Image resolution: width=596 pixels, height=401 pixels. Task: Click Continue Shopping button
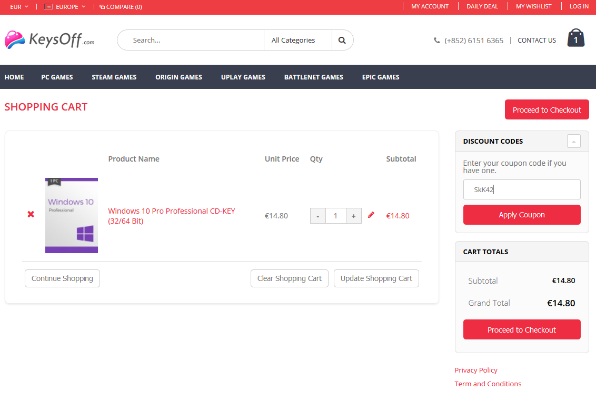coord(62,278)
